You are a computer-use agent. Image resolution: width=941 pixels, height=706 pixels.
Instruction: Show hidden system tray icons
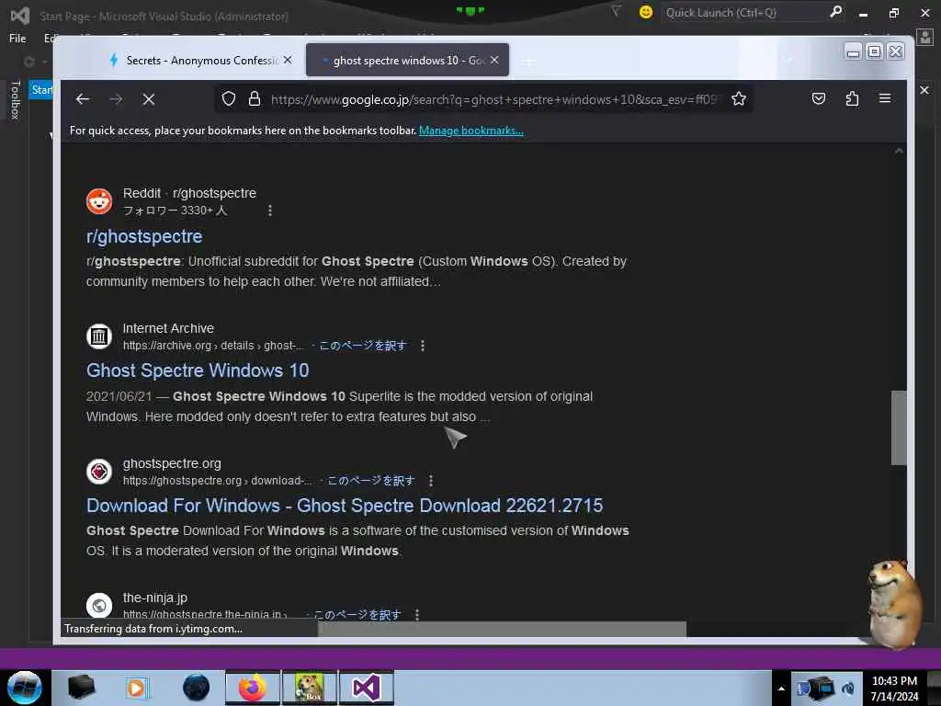781,688
